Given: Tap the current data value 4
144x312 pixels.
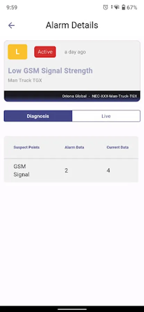Looking at the screenshot, I should [x=108, y=171].
